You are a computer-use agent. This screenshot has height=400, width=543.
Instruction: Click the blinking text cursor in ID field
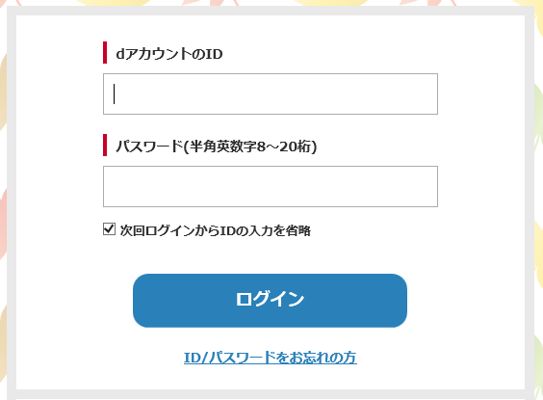[x=114, y=93]
